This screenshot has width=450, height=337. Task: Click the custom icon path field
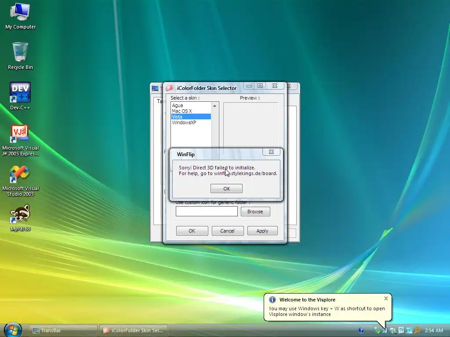tap(207, 212)
